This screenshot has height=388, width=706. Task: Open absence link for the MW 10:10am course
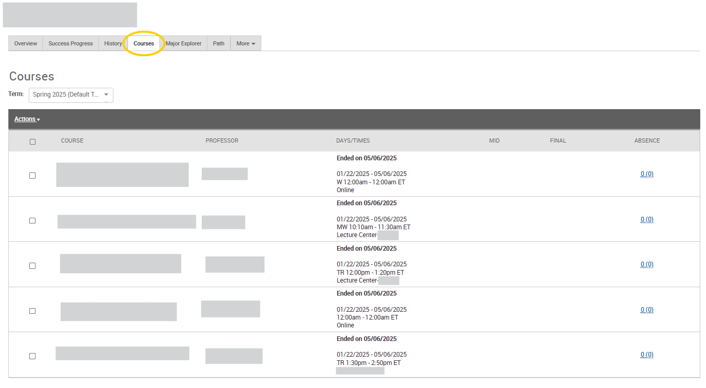[647, 219]
